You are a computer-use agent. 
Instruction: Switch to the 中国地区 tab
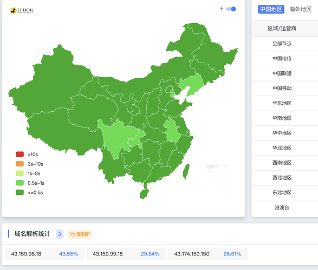coord(271,9)
